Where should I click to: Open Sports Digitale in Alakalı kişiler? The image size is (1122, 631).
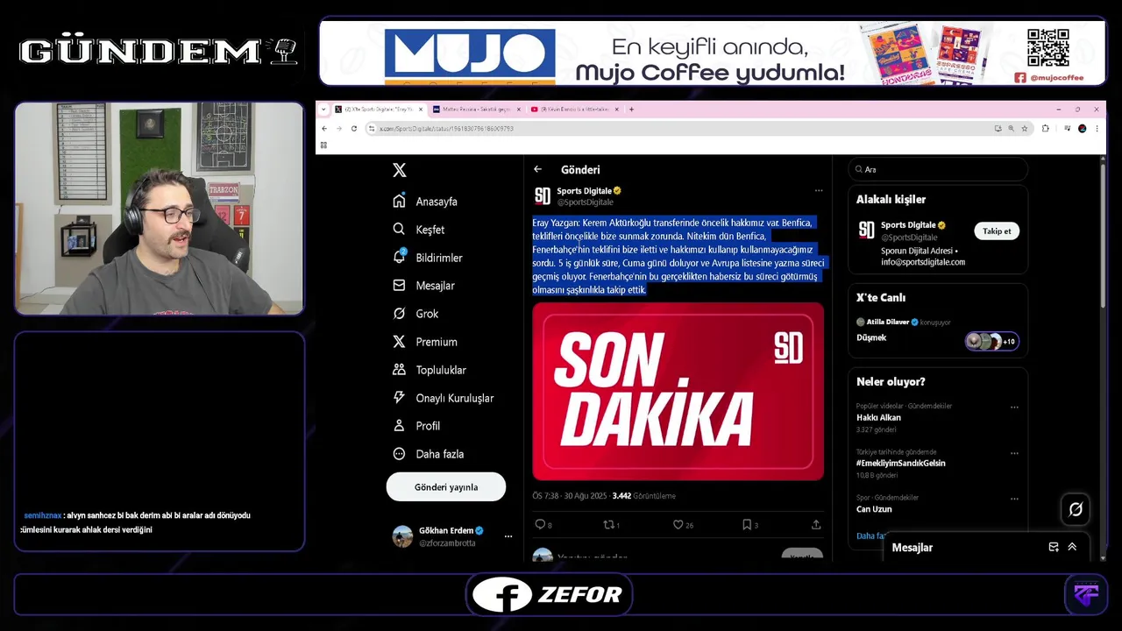pos(908,225)
